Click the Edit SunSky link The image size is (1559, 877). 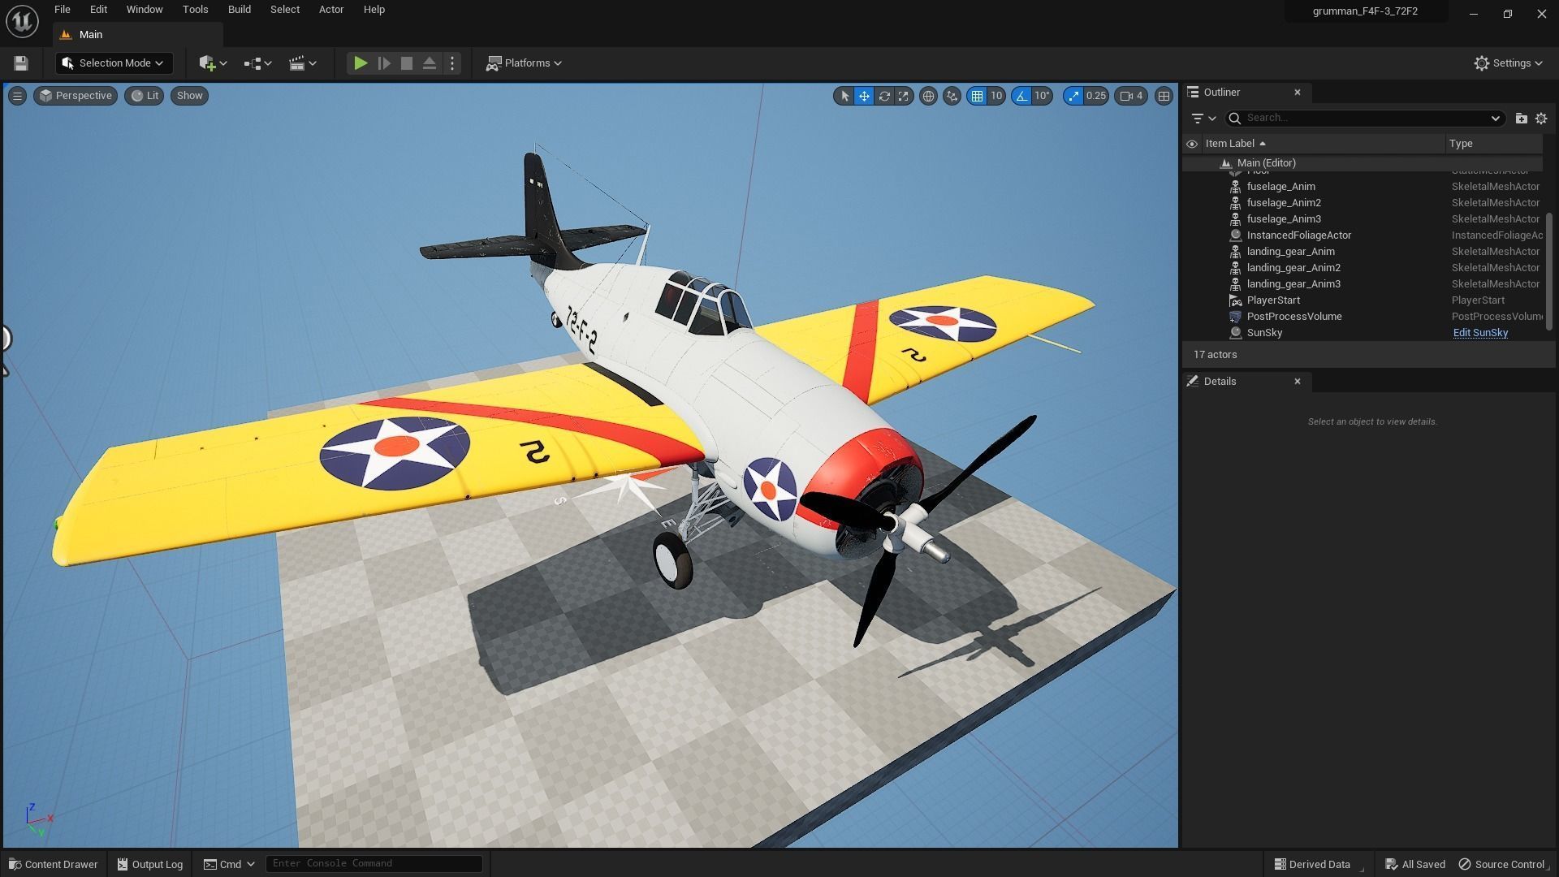[x=1480, y=333]
